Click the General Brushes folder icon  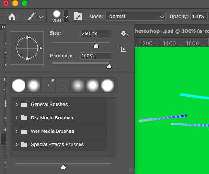tap(24, 105)
